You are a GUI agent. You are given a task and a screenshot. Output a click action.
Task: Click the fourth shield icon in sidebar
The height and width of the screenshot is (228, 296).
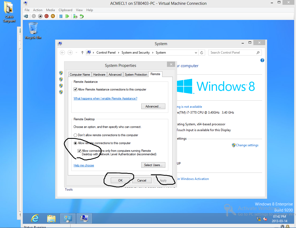point(61,92)
